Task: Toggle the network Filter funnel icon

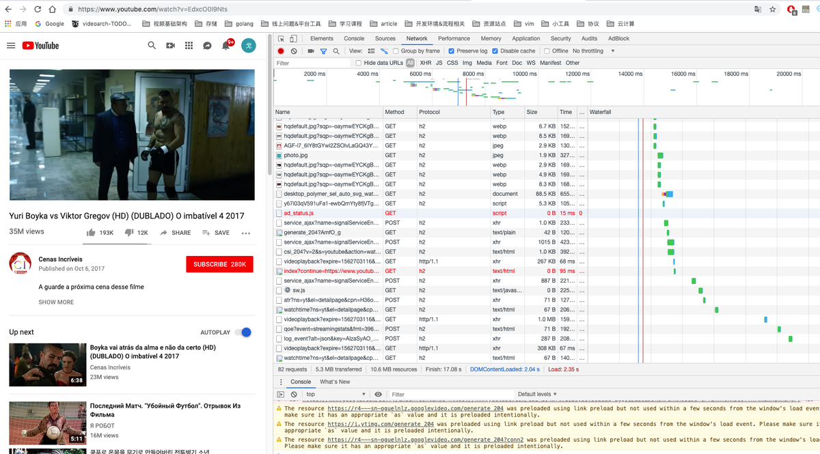Action: click(323, 51)
